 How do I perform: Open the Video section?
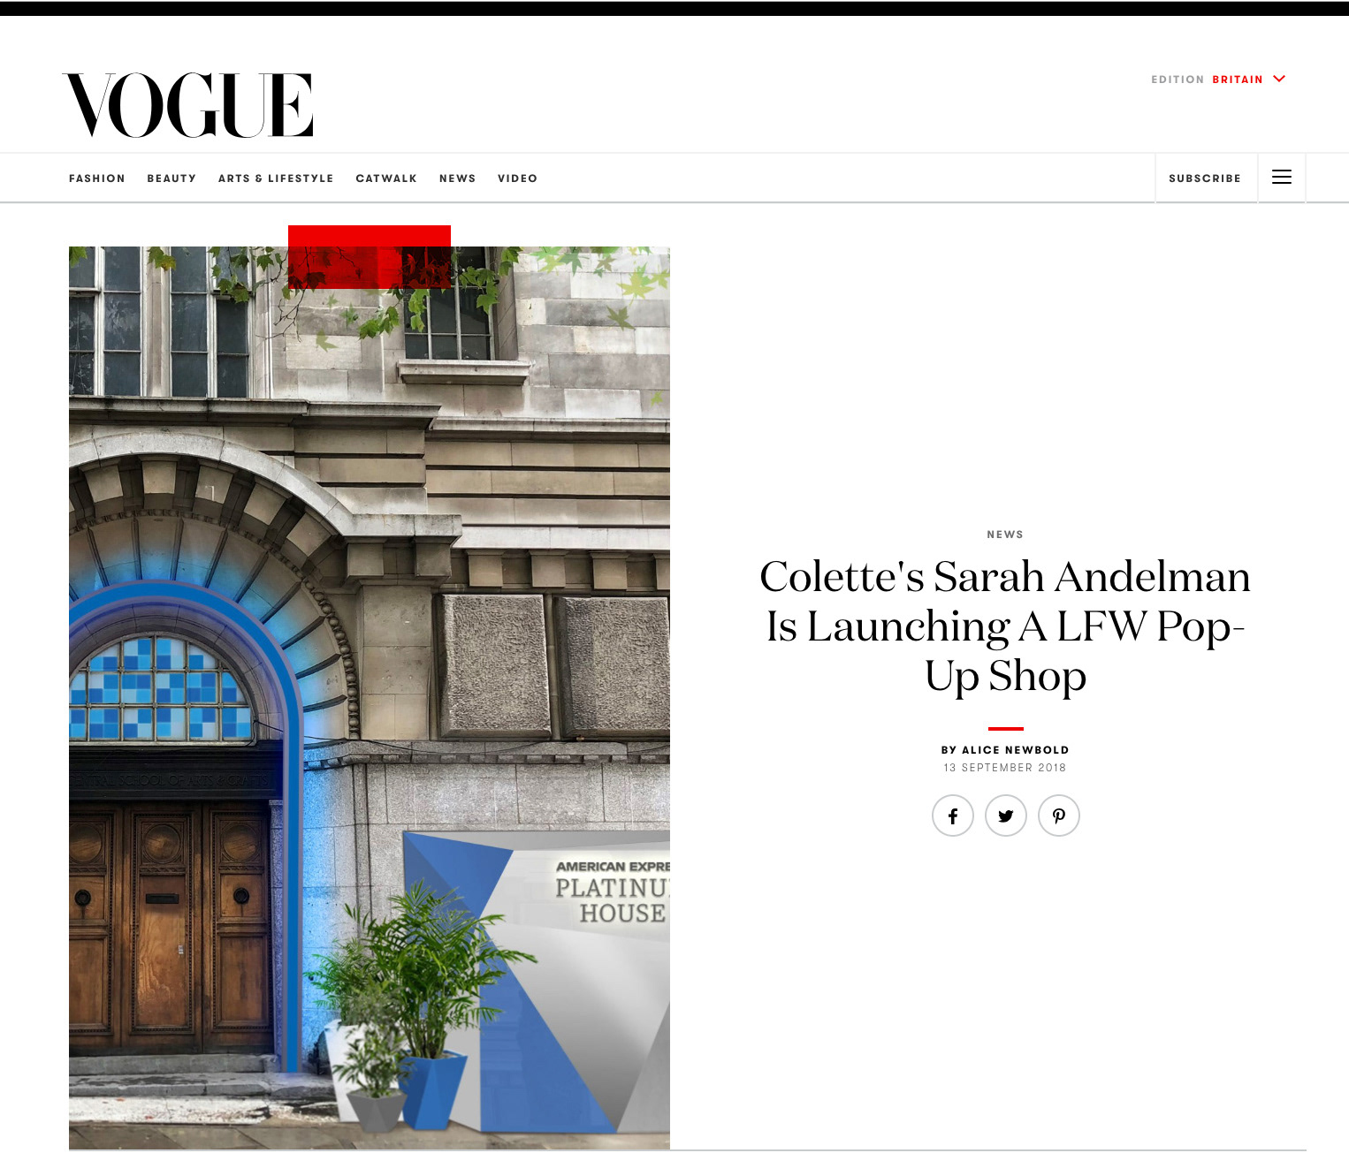(x=517, y=178)
